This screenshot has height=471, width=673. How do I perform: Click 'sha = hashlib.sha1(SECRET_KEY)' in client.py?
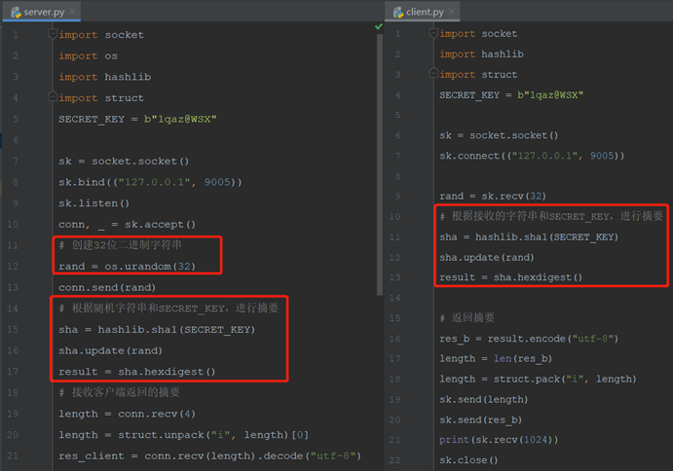pyautogui.click(x=529, y=236)
